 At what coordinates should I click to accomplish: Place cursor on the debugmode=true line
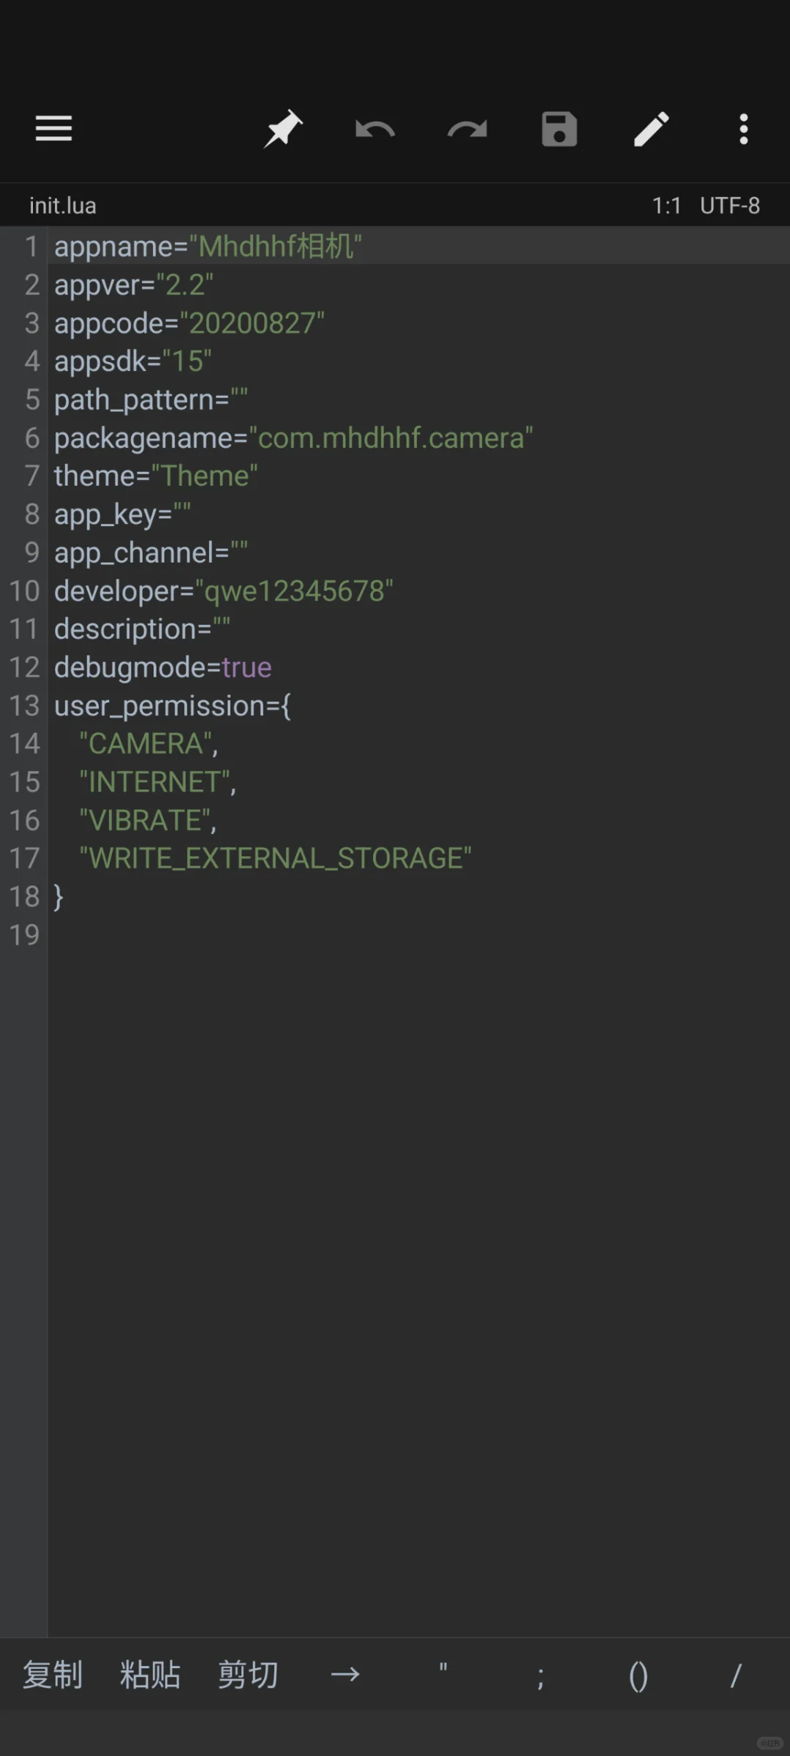click(163, 667)
